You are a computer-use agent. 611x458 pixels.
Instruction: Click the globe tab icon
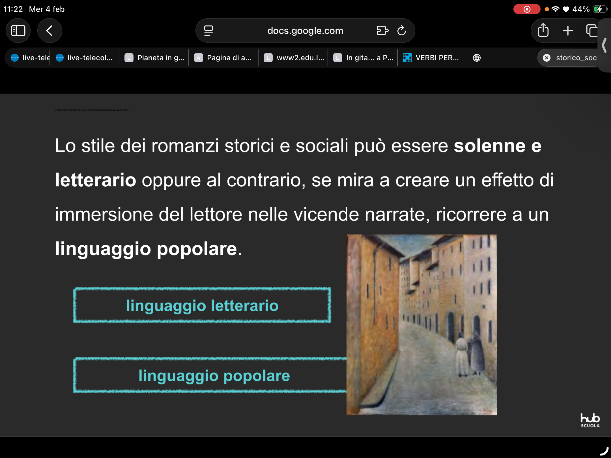477,58
